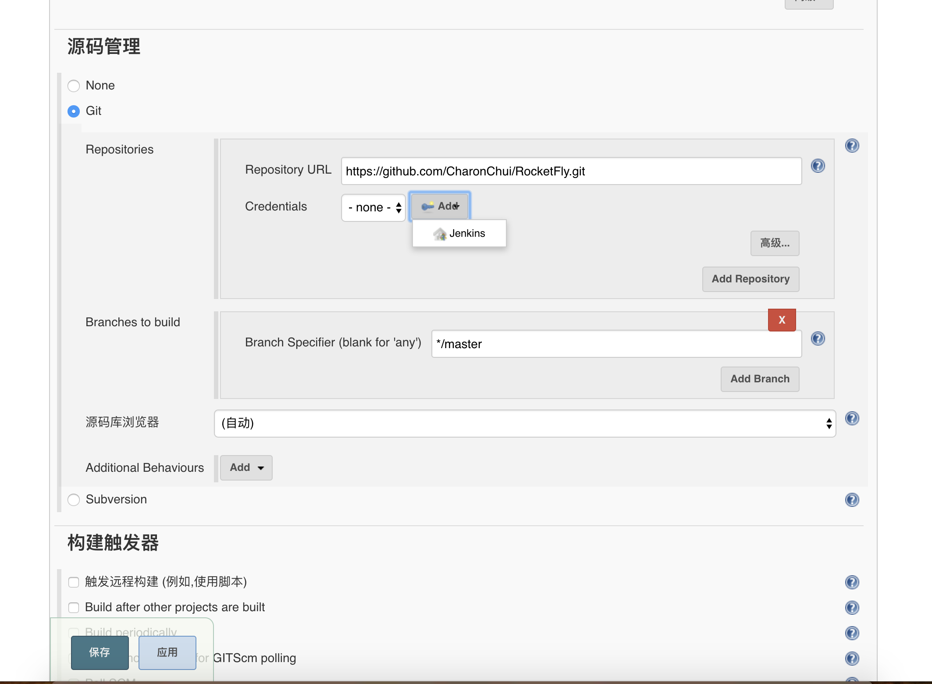932x684 pixels.
Task: Select the Subversion radio button
Action: click(74, 500)
